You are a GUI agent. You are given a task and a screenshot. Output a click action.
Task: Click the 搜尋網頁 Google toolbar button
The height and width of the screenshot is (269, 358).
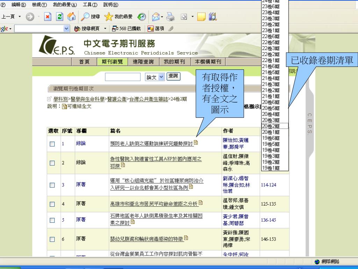tap(87, 29)
